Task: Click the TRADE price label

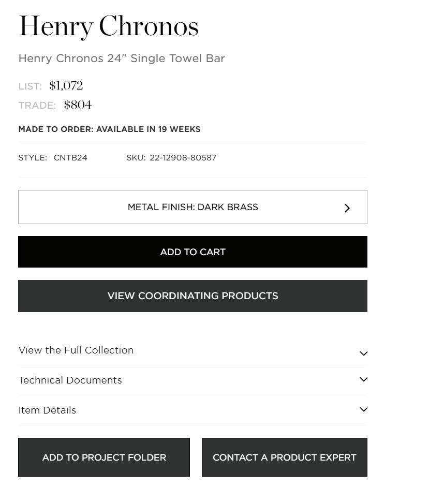Action: pyautogui.click(x=37, y=106)
